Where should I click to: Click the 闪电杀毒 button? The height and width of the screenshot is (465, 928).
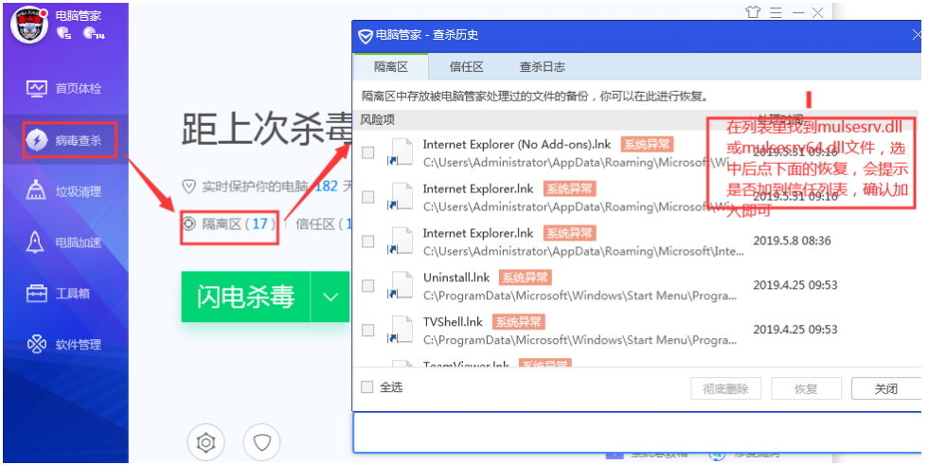245,297
